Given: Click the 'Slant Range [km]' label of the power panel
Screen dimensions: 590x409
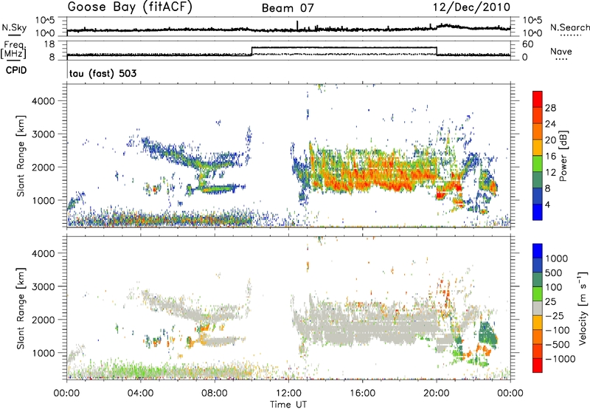Looking at the screenshot, I should 21,156.
